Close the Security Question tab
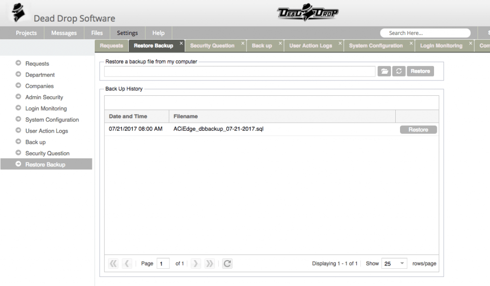Viewport: 490px width, 286px height. click(243, 43)
